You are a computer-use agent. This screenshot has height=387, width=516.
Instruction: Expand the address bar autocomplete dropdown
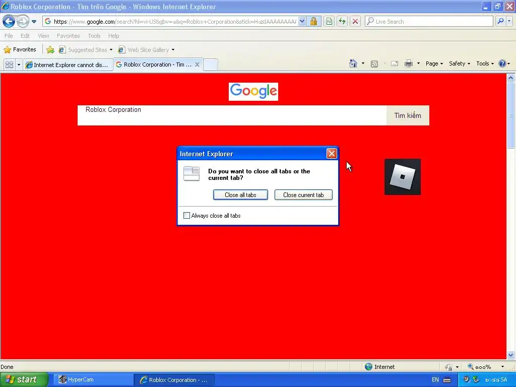[x=302, y=22]
